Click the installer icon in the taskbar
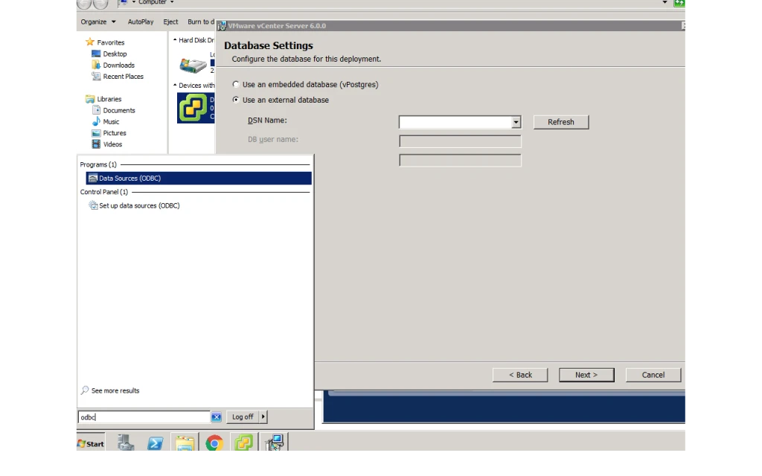The width and height of the screenshot is (762, 476). pyautogui.click(x=275, y=443)
